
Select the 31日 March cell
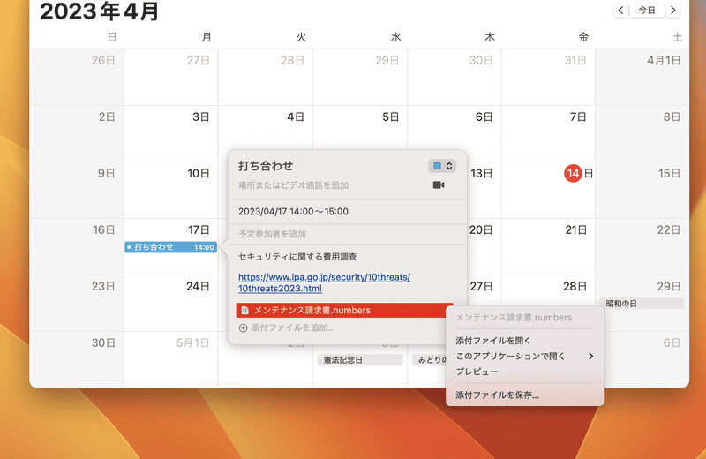coord(548,78)
